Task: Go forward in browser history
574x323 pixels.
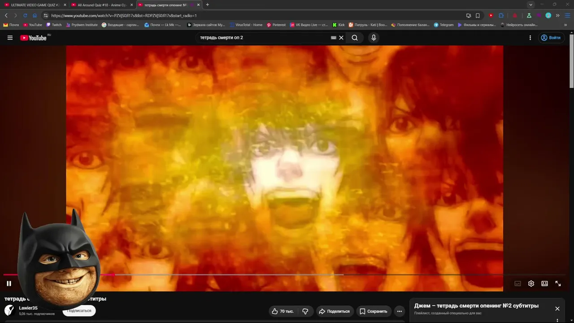Action: [x=15, y=15]
